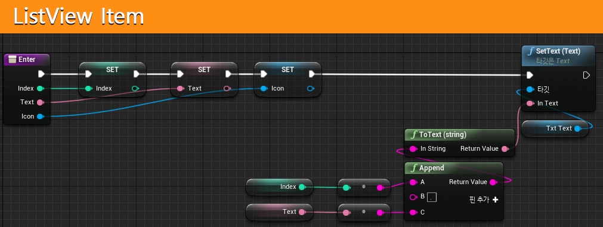
Task: Select the Index variable getter node
Action: click(279, 187)
